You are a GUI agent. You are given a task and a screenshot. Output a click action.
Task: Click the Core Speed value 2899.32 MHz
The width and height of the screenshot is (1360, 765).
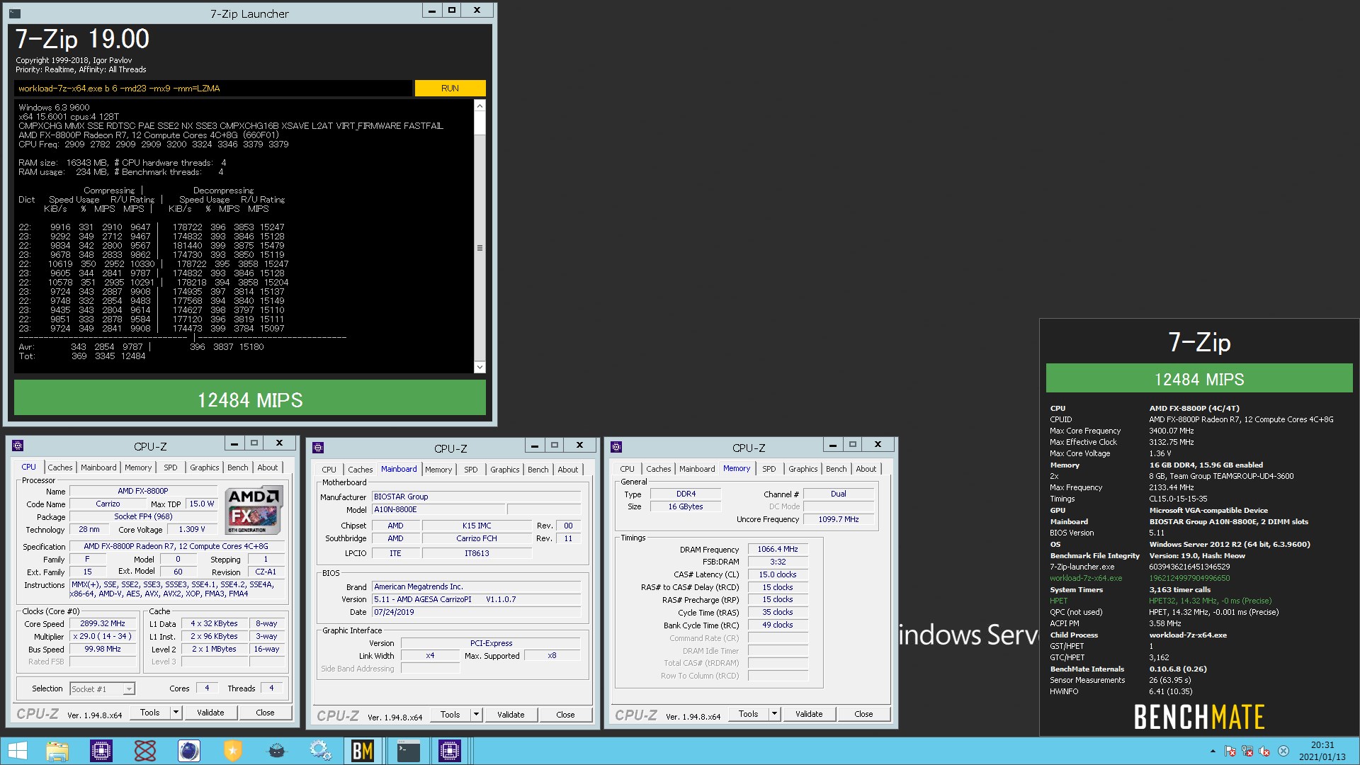[103, 624]
